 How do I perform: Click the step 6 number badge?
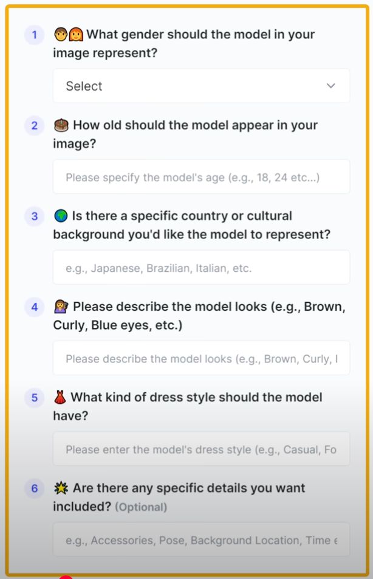tap(35, 488)
